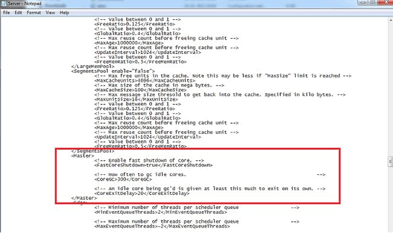The height and width of the screenshot is (233, 393).
Task: Click the Notepad icon in title bar
Action: coord(3,3)
